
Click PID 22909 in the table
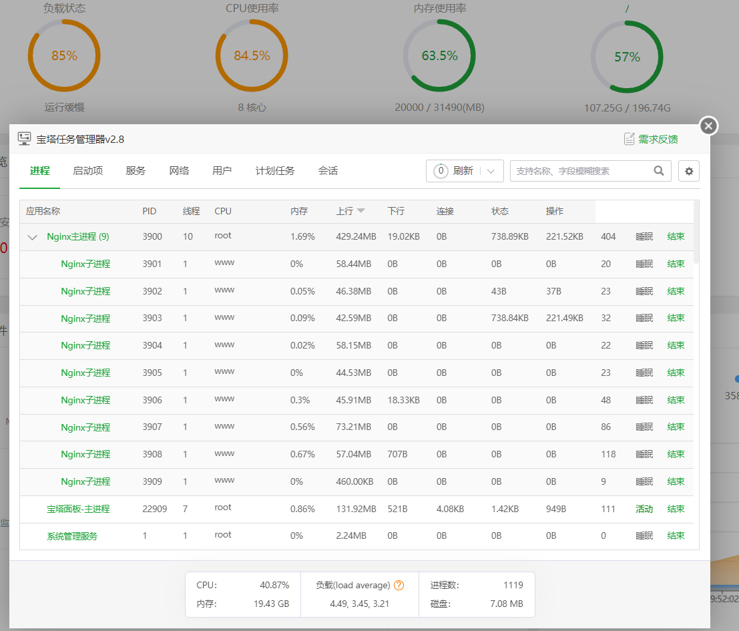tap(155, 509)
